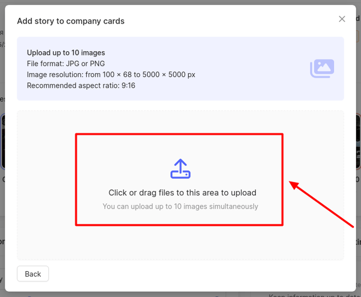Screen dimensions: 361x297
Task: Click drop zone area above the red box
Action: (x=180, y=122)
